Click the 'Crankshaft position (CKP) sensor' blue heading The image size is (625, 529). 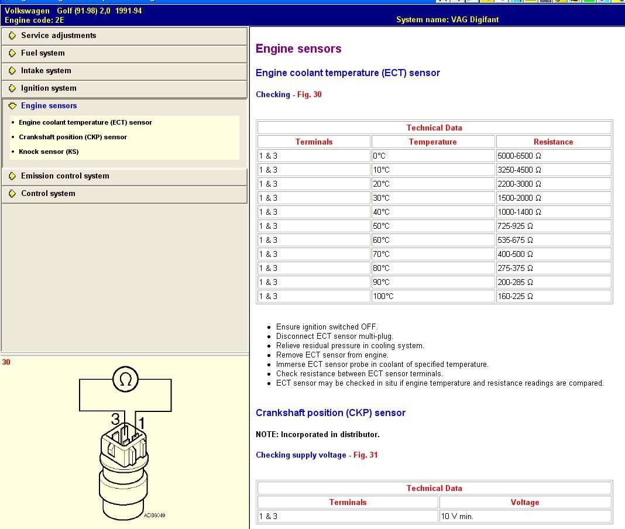[331, 413]
